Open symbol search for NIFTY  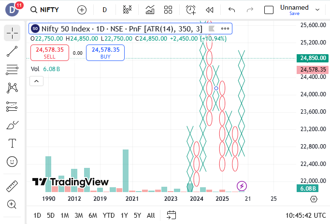click(44, 10)
